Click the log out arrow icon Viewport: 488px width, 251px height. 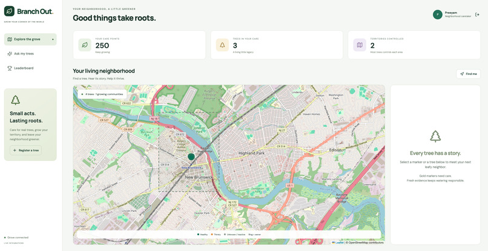coord(477,15)
